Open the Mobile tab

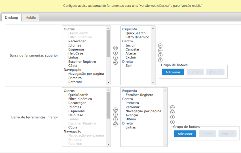coord(31,18)
